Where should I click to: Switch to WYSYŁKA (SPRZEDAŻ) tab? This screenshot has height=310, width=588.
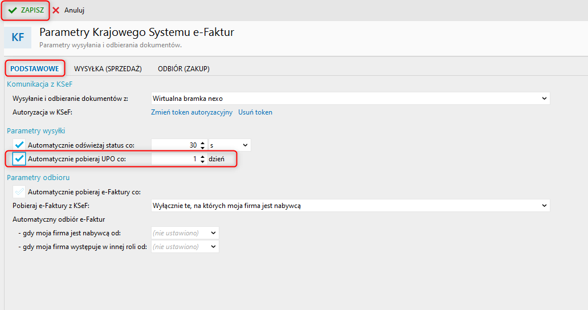[108, 68]
